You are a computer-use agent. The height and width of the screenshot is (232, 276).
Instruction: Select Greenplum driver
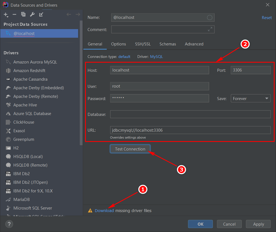point(24,139)
